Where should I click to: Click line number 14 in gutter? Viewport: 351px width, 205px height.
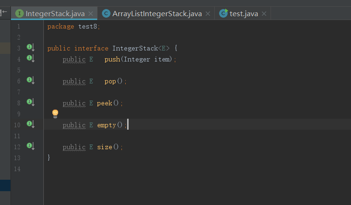(x=17, y=169)
